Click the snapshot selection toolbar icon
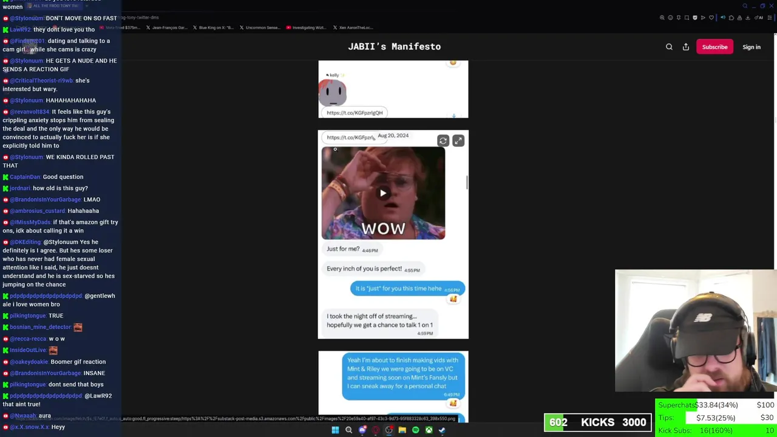The width and height of the screenshot is (777, 437). [687, 18]
